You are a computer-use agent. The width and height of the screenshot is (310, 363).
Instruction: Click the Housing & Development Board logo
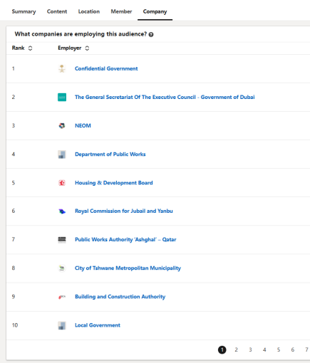62,183
